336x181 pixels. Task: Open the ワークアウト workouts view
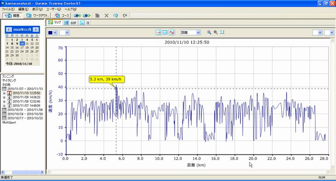coord(38,15)
